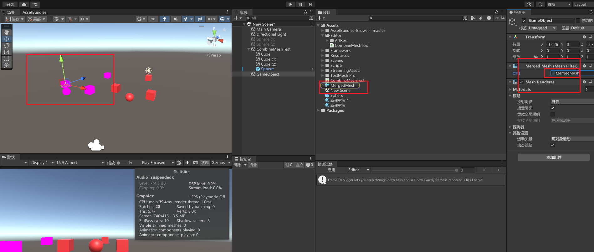
Task: Select the Hand tool in scene view
Action: point(7,32)
